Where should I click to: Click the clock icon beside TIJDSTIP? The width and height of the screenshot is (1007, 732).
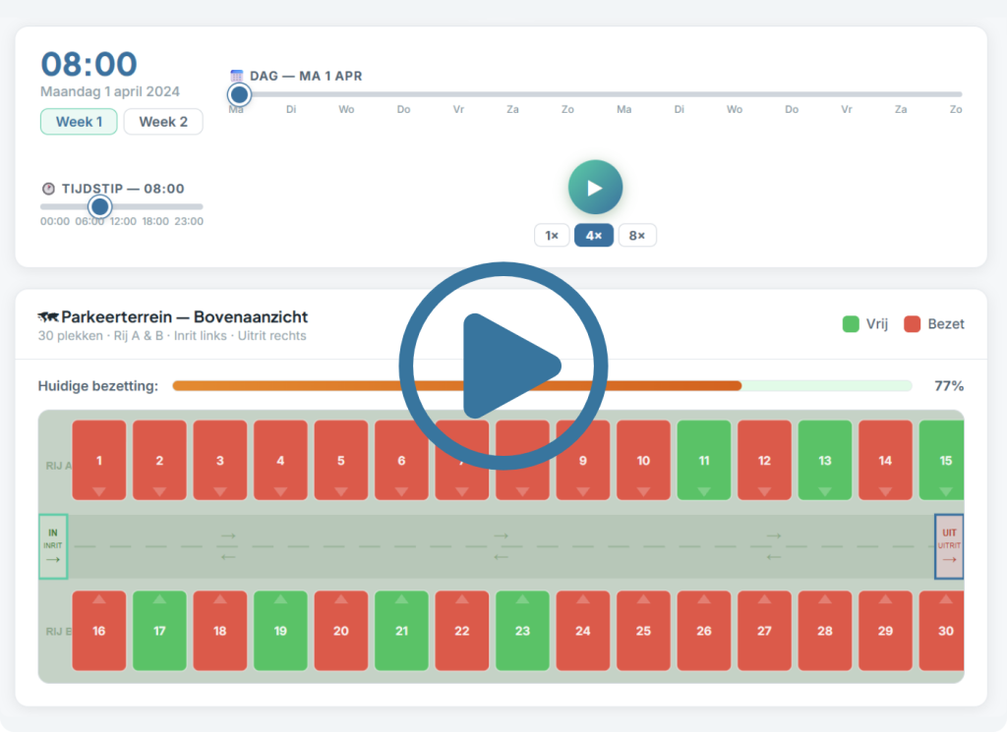(x=48, y=189)
